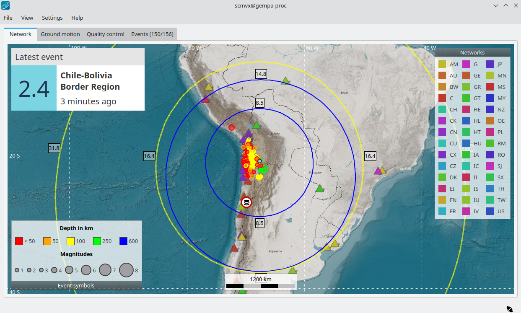
Task: Click the scmvx application icon in title bar
Action: (6, 5)
